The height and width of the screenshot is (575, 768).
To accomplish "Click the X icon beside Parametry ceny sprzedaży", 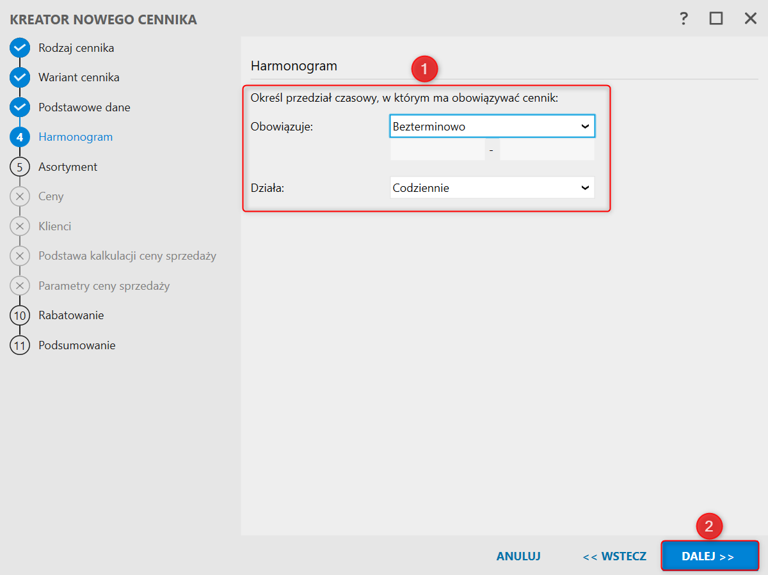I will [x=20, y=286].
